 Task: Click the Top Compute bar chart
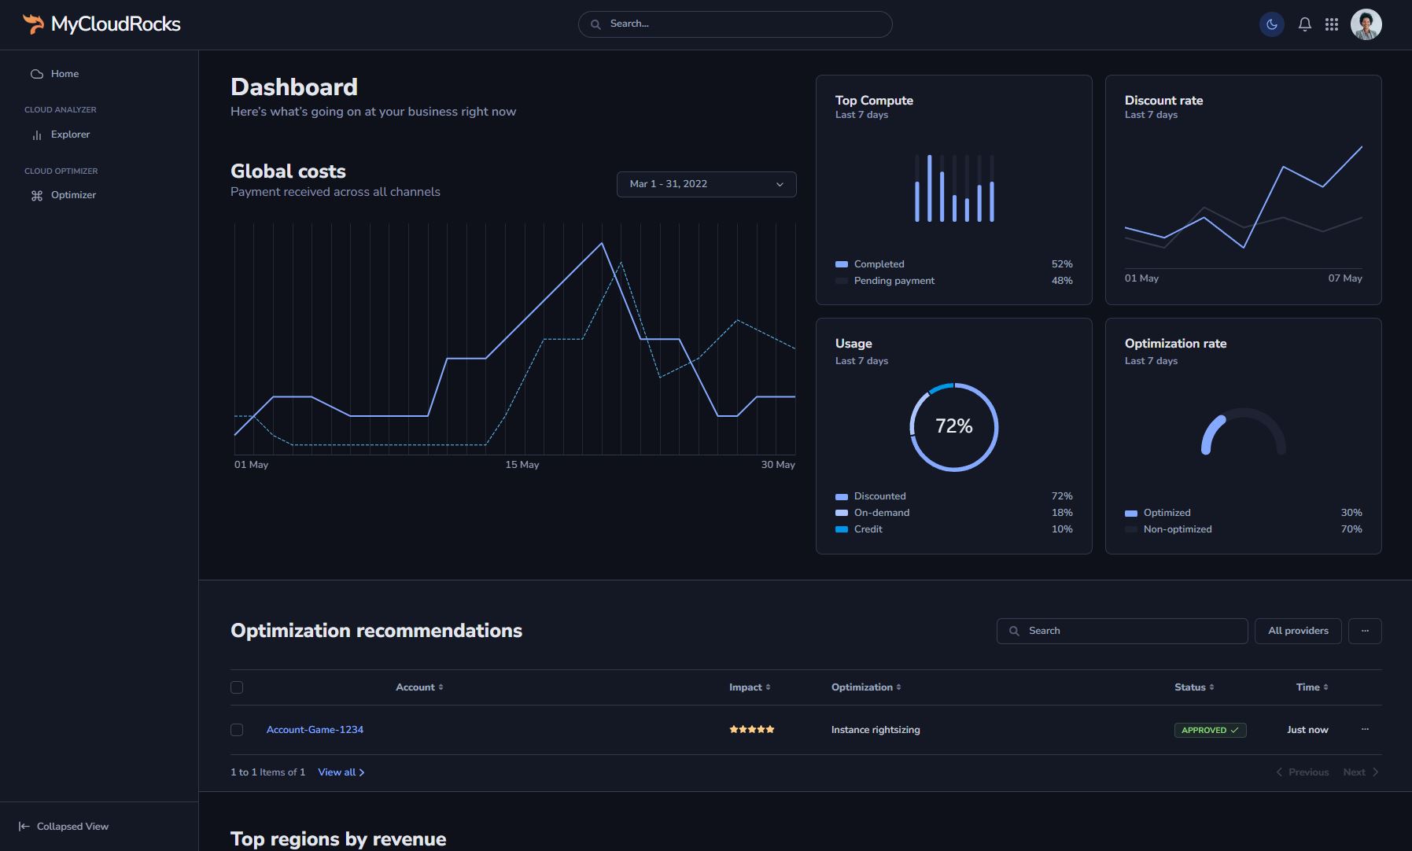coord(954,188)
